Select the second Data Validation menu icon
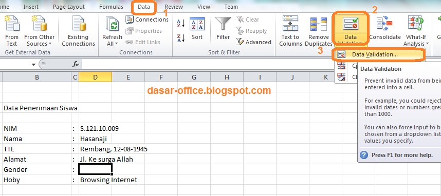 pos(341,66)
